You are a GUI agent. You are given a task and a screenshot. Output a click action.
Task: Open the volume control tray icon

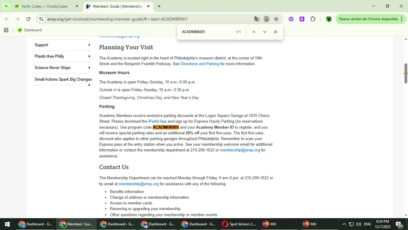(x=358, y=224)
